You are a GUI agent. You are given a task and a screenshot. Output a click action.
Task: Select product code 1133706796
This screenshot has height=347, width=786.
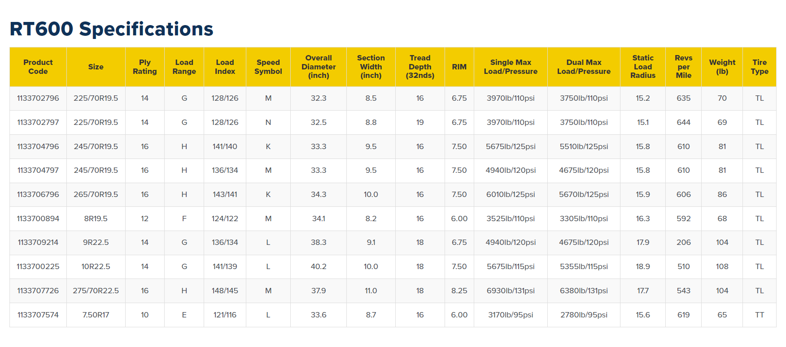click(38, 194)
